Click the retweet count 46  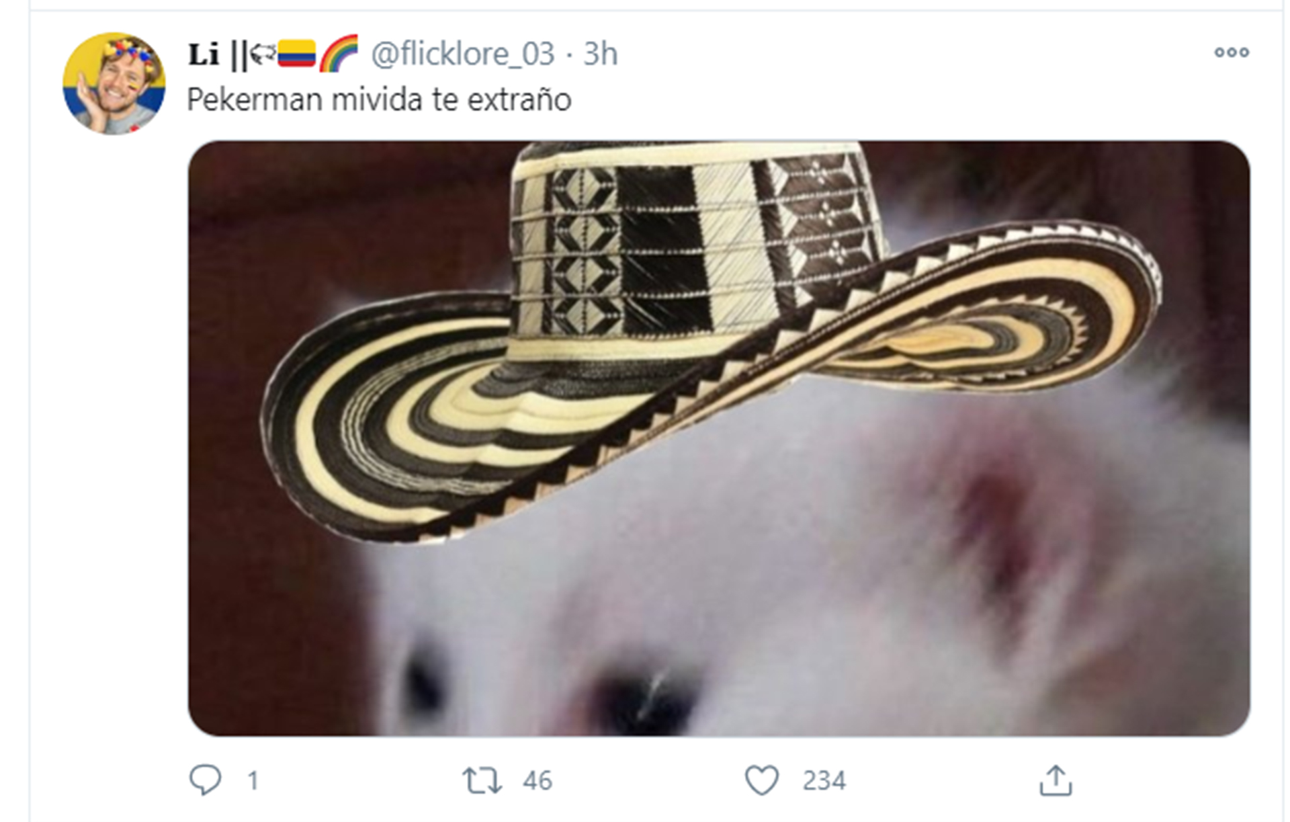pyautogui.click(x=537, y=780)
